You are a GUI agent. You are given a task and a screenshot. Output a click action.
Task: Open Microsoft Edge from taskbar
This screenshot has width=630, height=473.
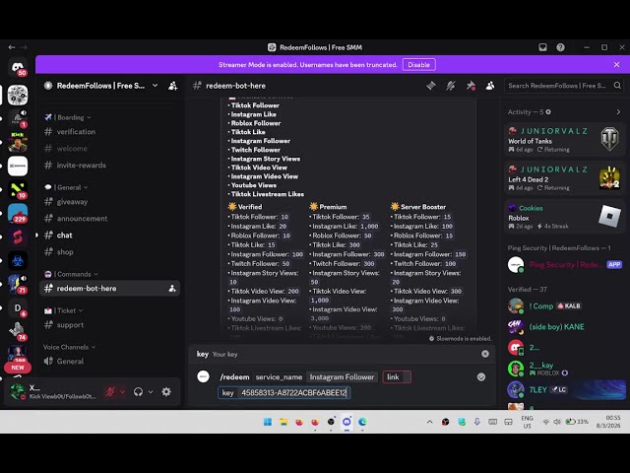tap(362, 422)
